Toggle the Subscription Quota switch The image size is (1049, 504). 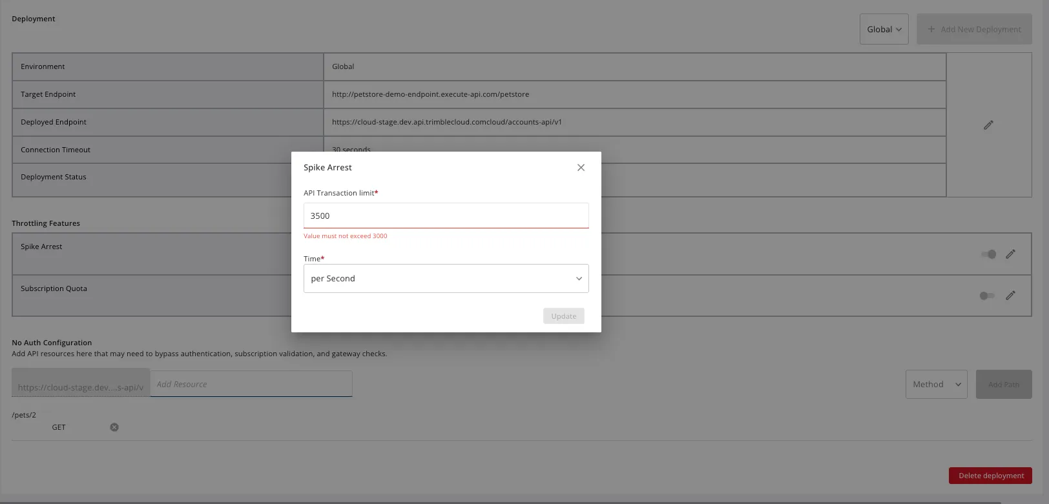click(987, 296)
